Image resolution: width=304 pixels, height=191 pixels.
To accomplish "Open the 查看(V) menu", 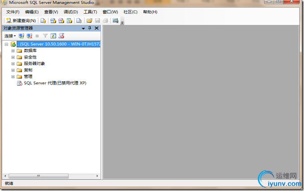I will [51, 12].
